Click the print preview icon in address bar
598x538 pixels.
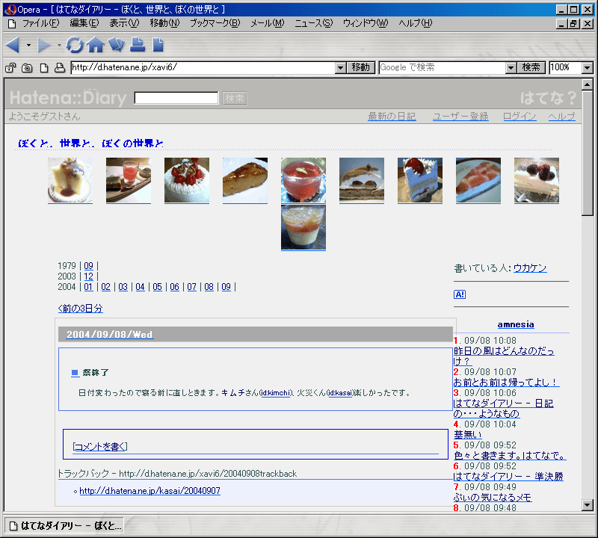[x=60, y=68]
